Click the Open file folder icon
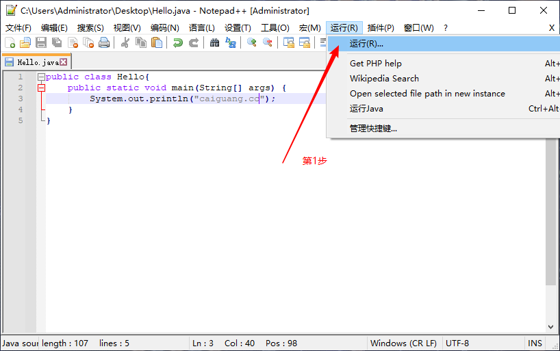The image size is (560, 351). click(25, 42)
